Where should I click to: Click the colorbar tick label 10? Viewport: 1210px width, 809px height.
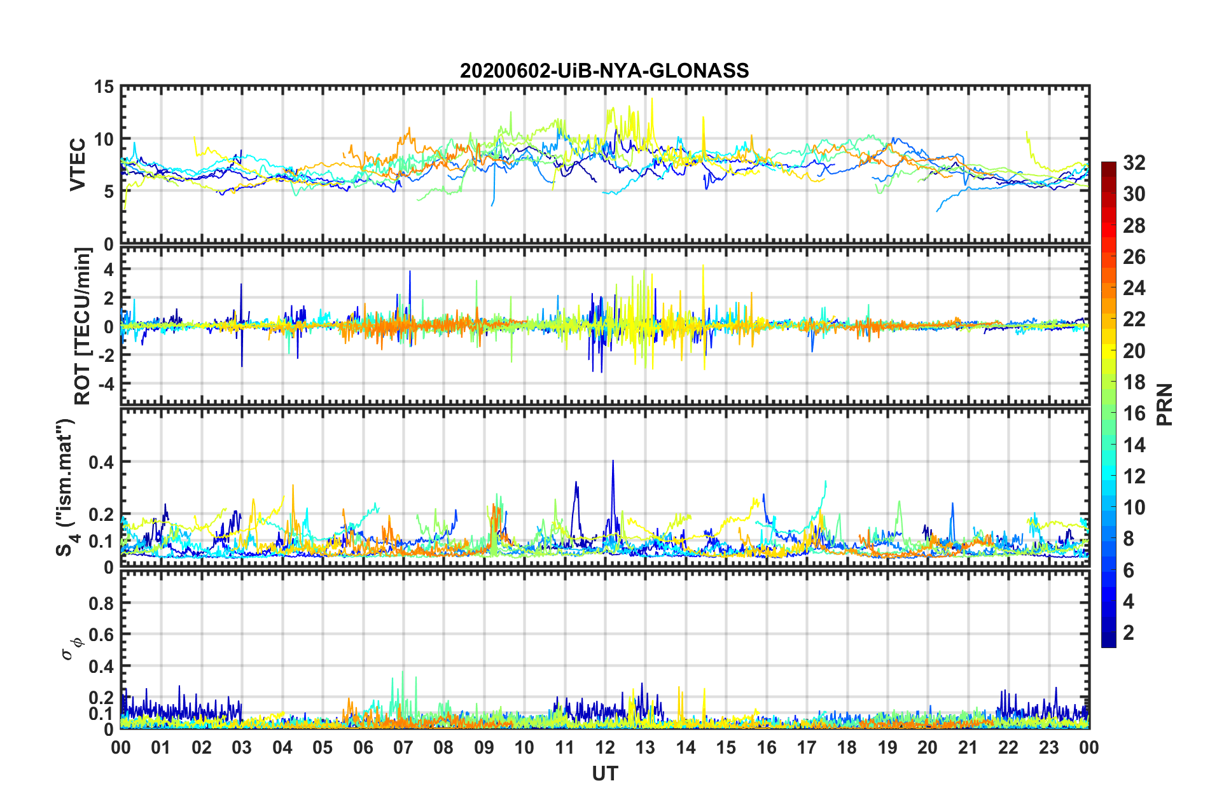coord(1134,508)
